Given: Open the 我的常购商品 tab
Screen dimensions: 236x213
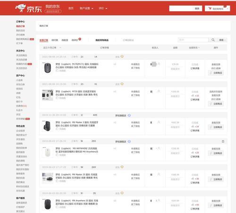Looking at the screenshot, I should 102,40.
